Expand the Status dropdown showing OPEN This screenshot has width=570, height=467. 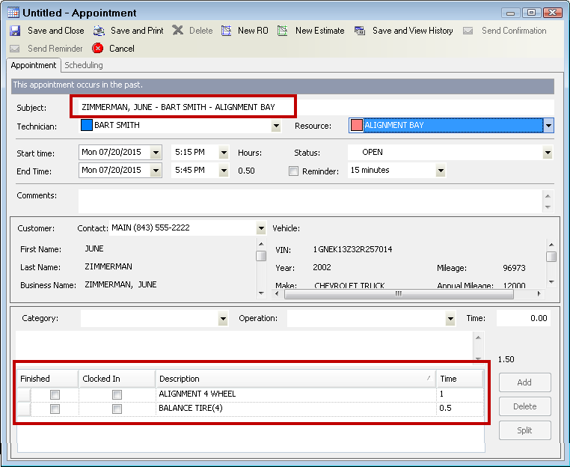tap(548, 153)
